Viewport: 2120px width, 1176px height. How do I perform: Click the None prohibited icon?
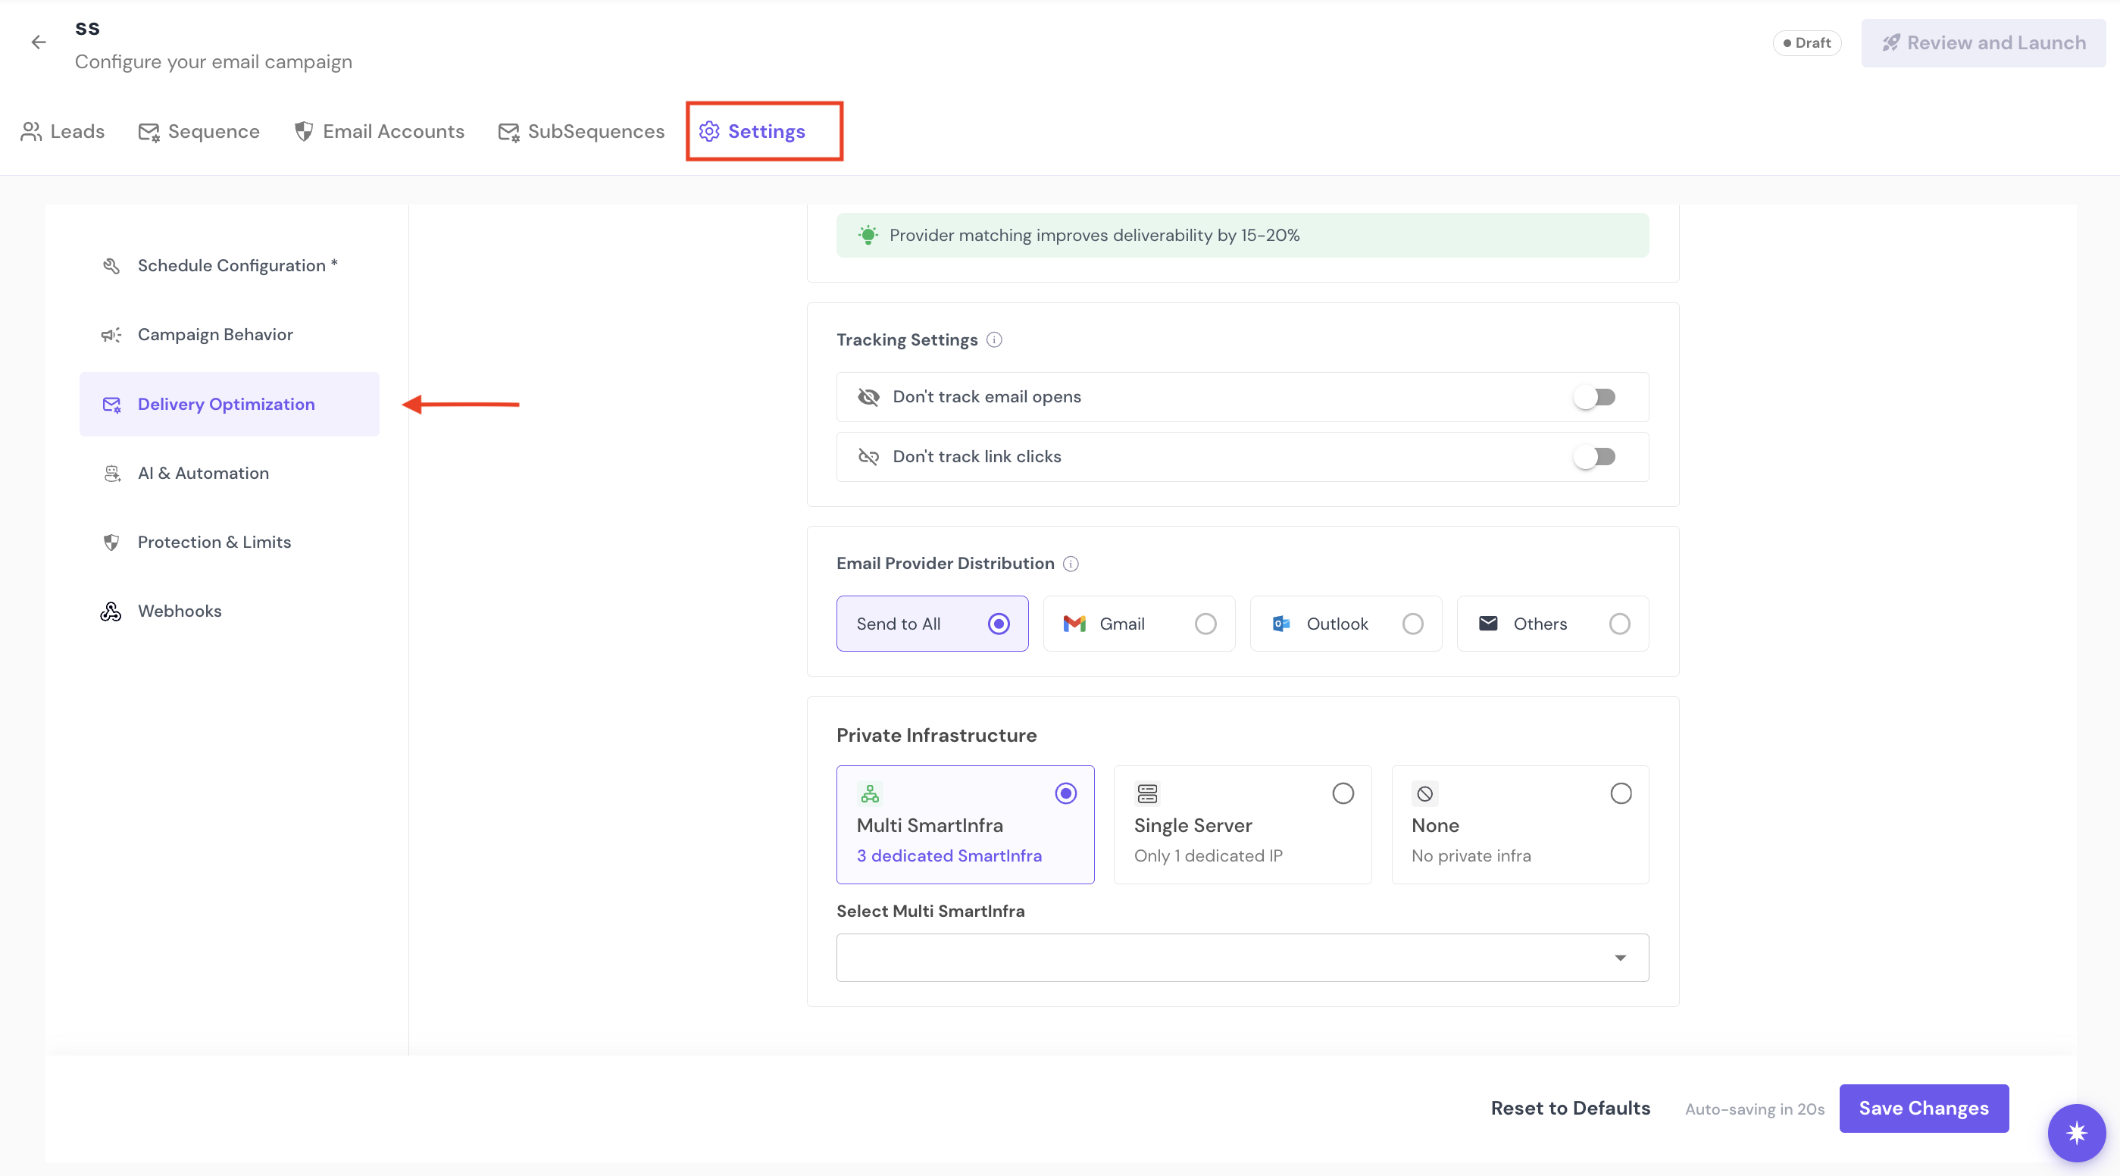[1424, 793]
